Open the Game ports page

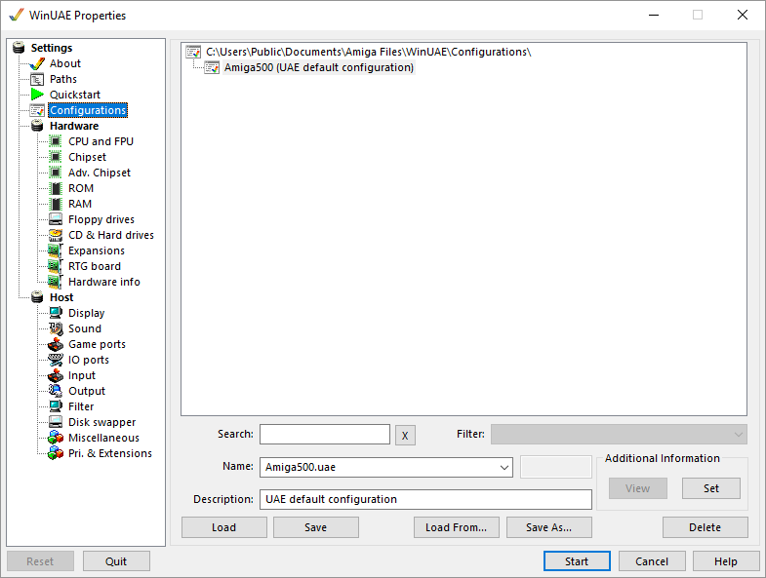point(97,344)
